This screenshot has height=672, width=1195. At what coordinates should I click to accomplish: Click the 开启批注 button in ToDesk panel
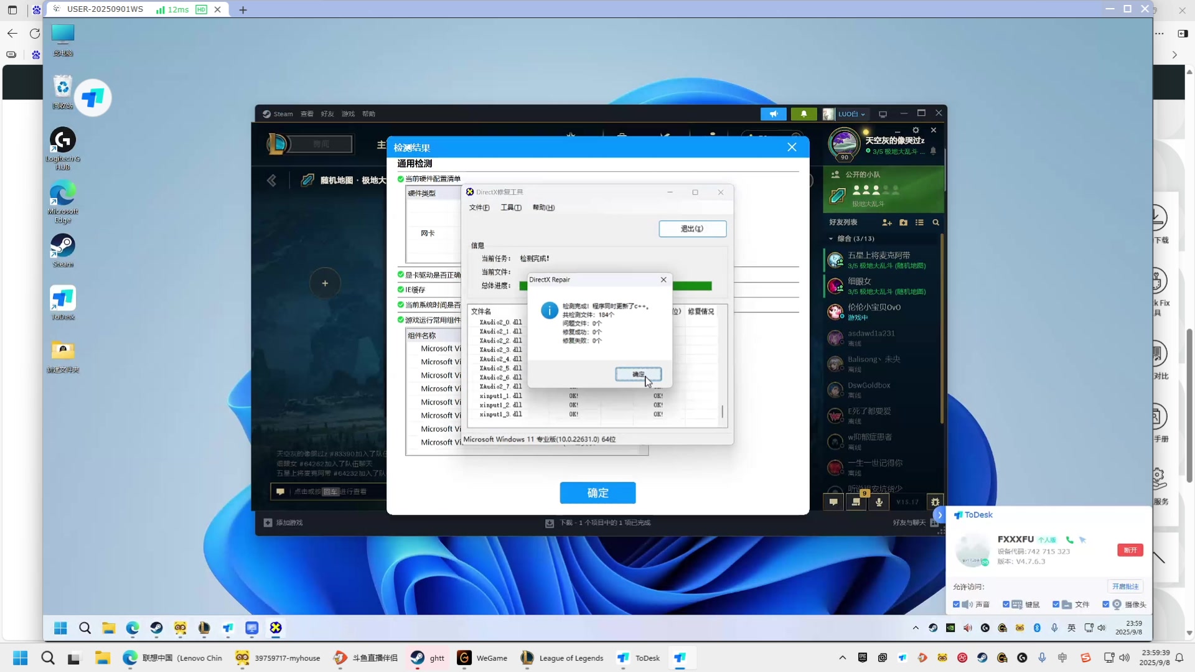click(x=1125, y=586)
